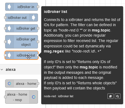The height and width of the screenshot is (108, 125).
Task: Click the arrow icon on ioBroker in node
Action: 9,7
